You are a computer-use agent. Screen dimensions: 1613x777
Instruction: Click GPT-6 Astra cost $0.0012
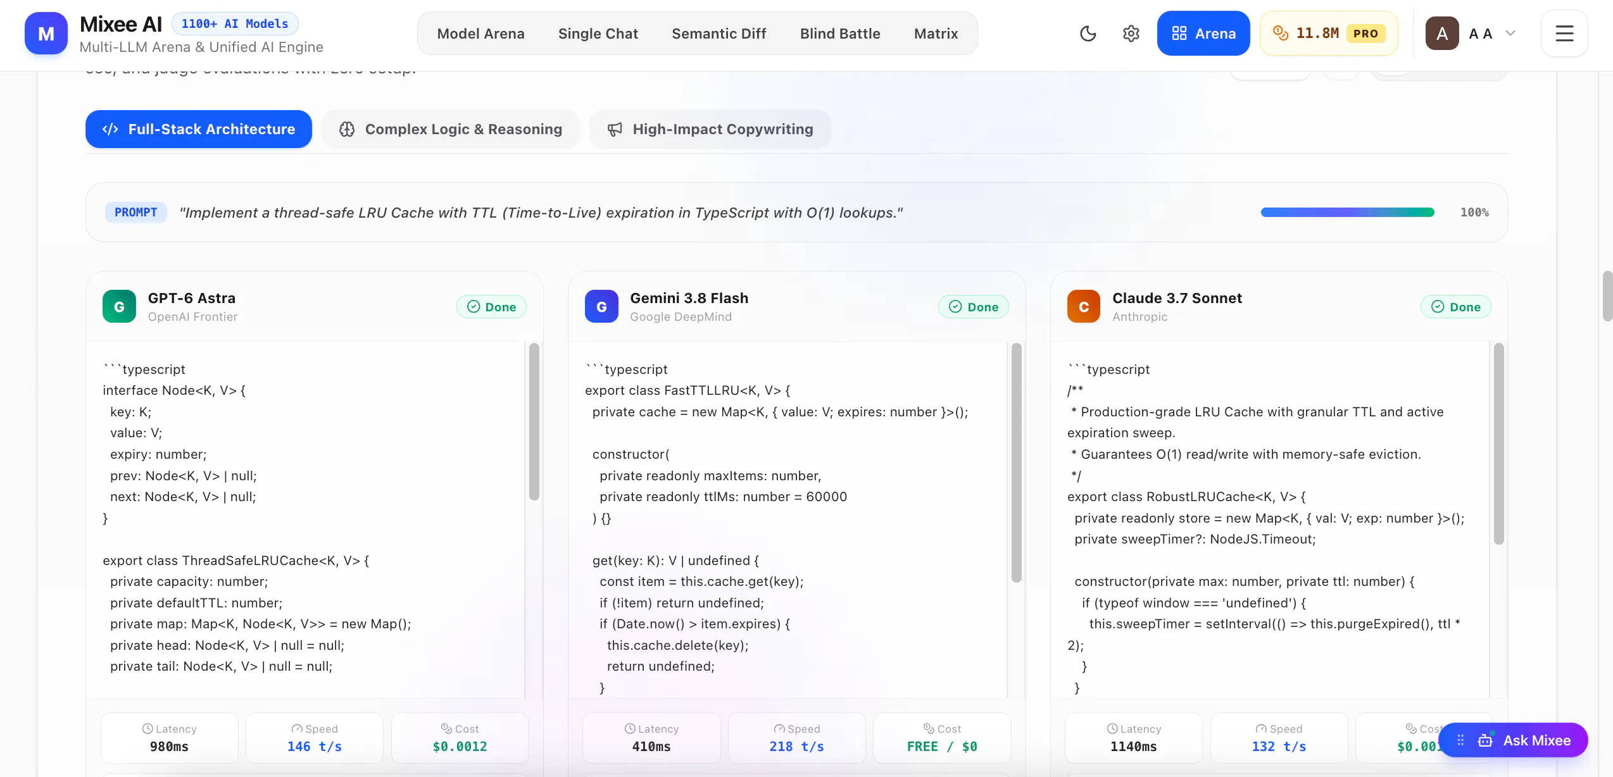pyautogui.click(x=460, y=738)
